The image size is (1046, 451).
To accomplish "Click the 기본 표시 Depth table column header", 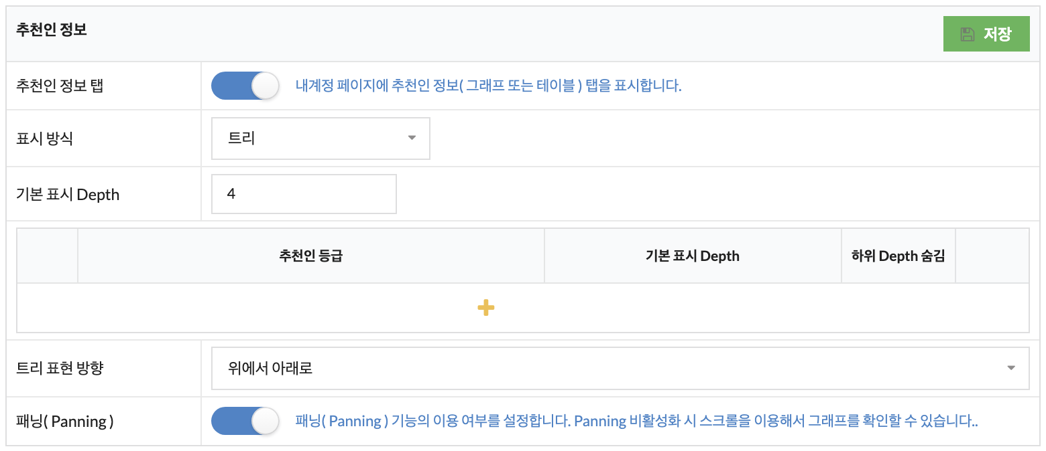I will [x=692, y=256].
